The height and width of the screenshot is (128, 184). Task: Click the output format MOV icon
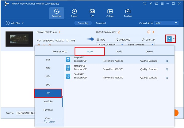(169, 39)
